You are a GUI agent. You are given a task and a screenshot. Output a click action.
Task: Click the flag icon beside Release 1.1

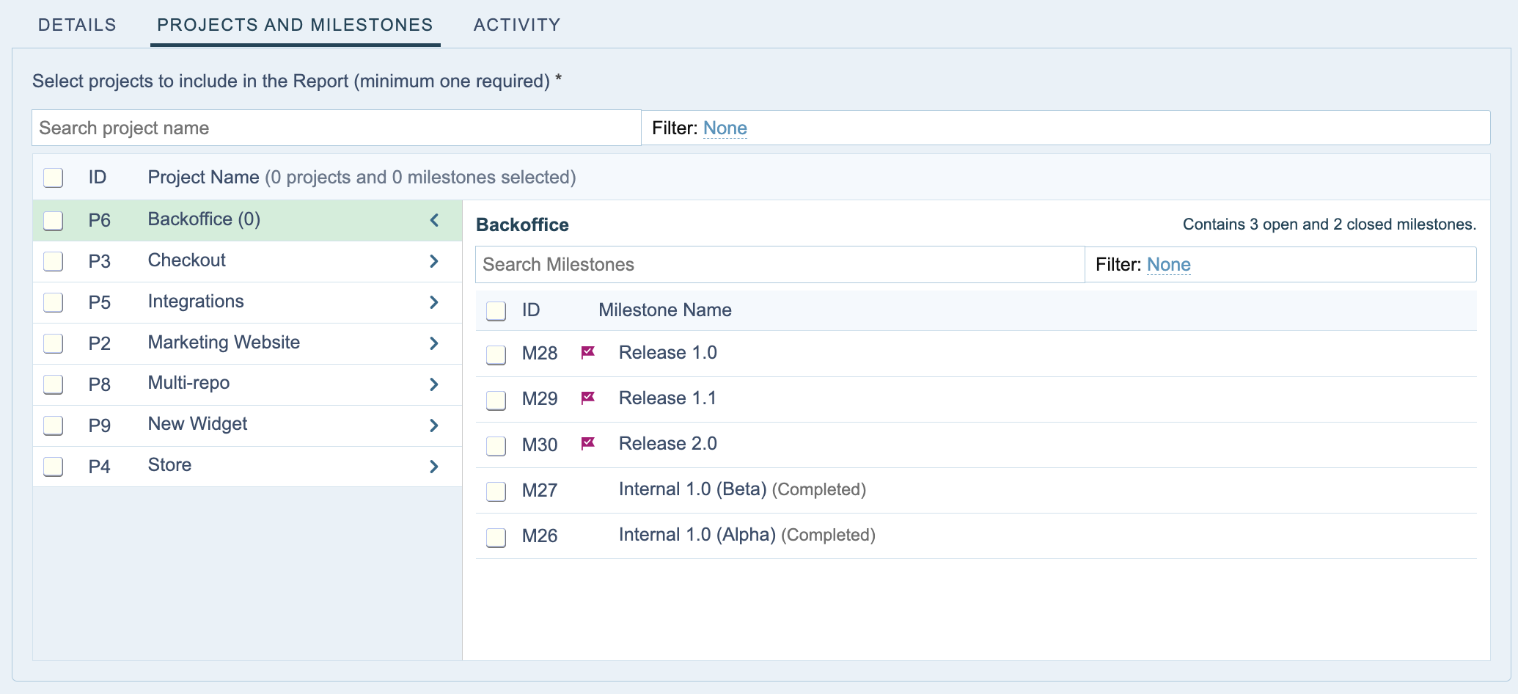tap(587, 398)
